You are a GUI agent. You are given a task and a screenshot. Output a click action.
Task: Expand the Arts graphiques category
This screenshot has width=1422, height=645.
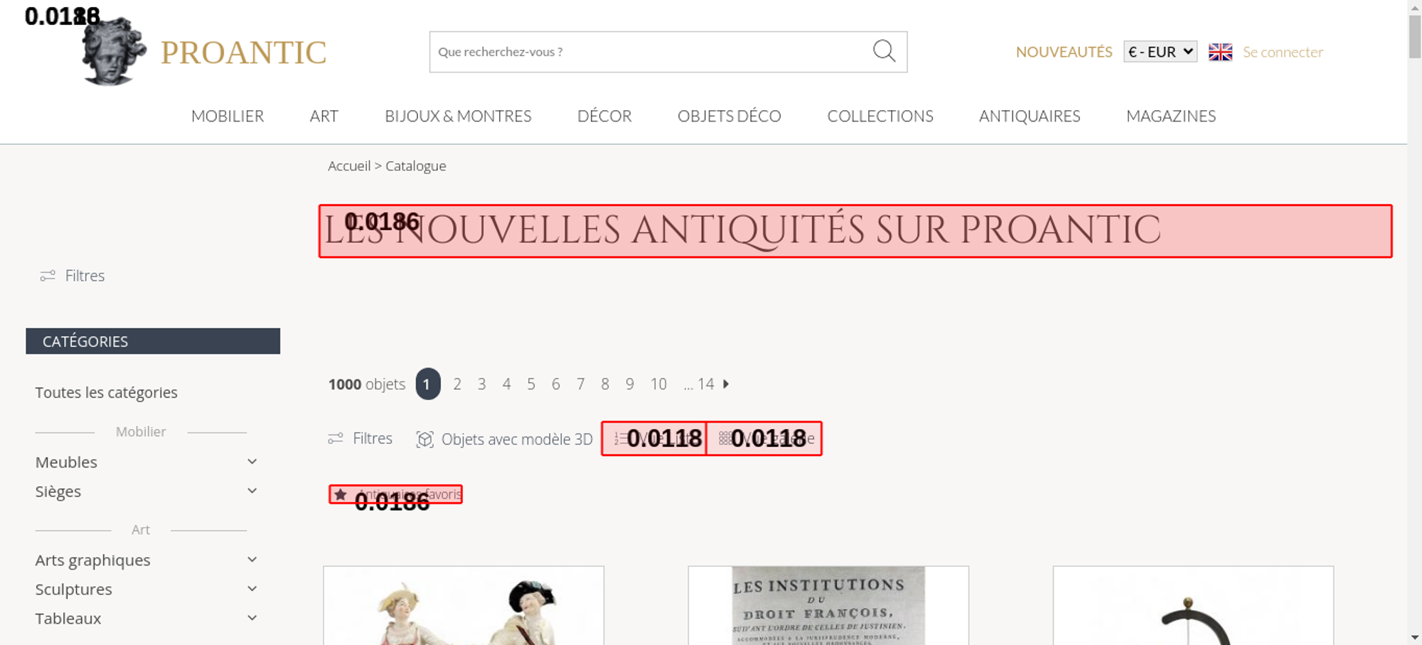252,560
